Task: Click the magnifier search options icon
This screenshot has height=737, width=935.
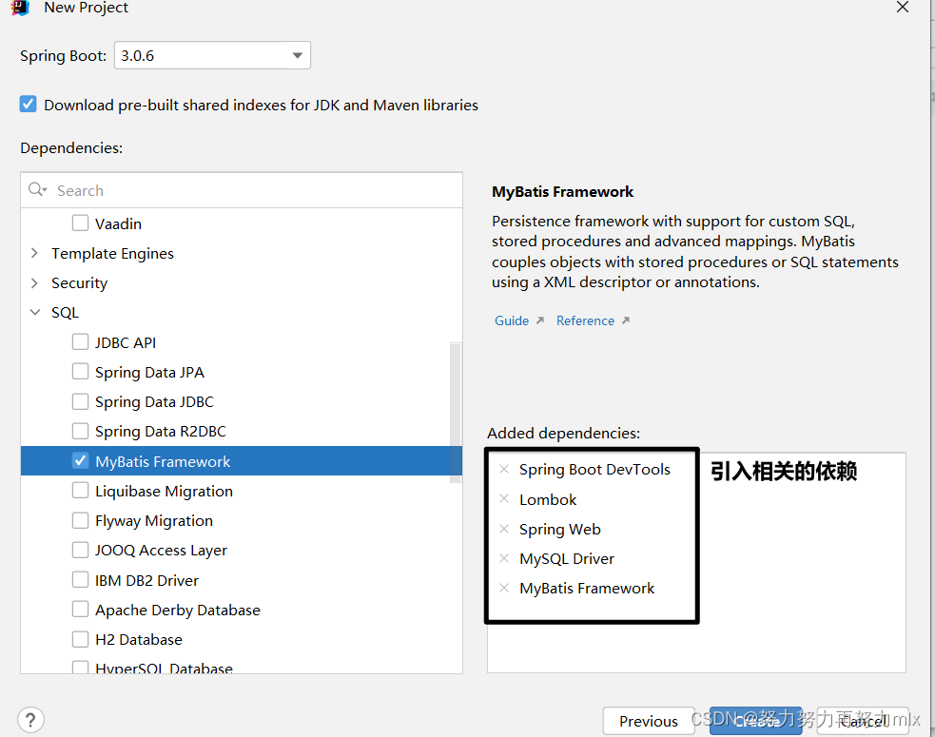Action: coord(37,189)
